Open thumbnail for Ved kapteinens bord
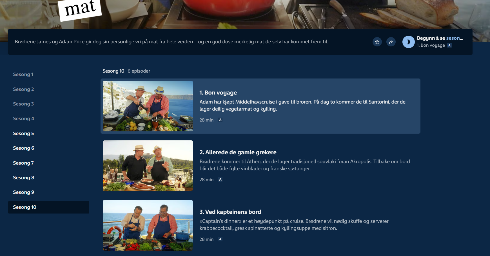Viewport: 490px width, 256px height. click(x=148, y=225)
